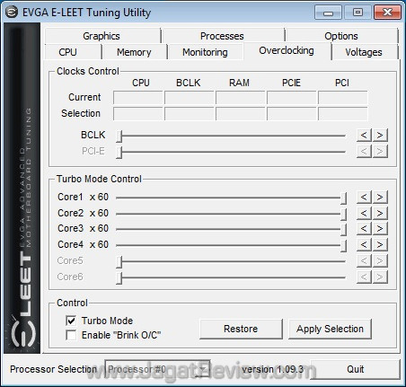The height and width of the screenshot is (387, 406).
Task: Click the PCI-E left arrow button
Action: click(364, 151)
